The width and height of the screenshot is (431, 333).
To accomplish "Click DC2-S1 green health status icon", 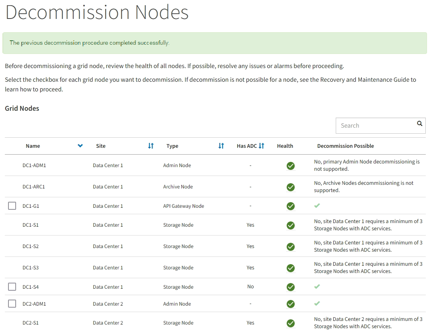I will pyautogui.click(x=291, y=323).
